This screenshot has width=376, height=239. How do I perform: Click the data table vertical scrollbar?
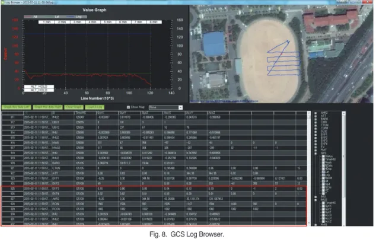(x=309, y=168)
